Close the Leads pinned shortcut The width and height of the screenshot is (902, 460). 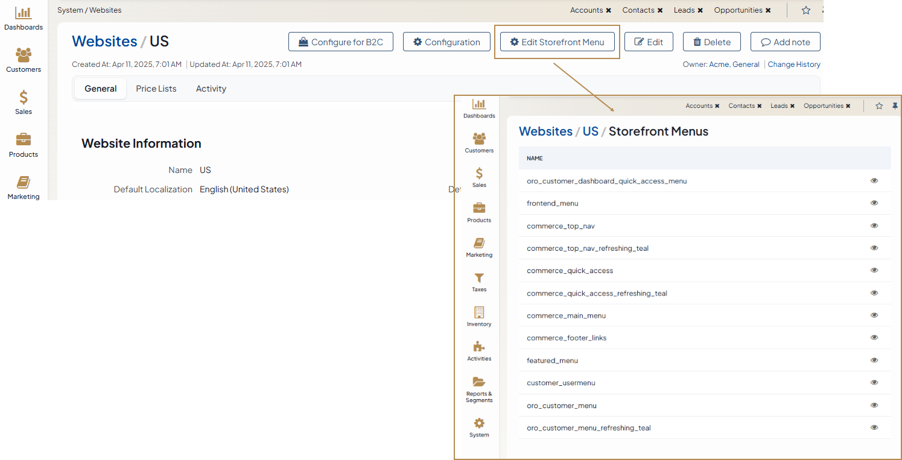click(x=700, y=10)
